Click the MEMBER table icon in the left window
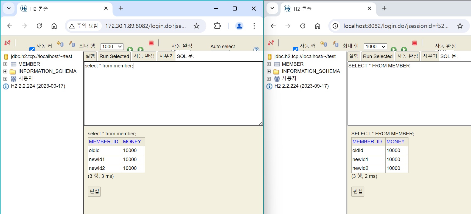Viewport: 471px width, 214px height. click(x=13, y=64)
